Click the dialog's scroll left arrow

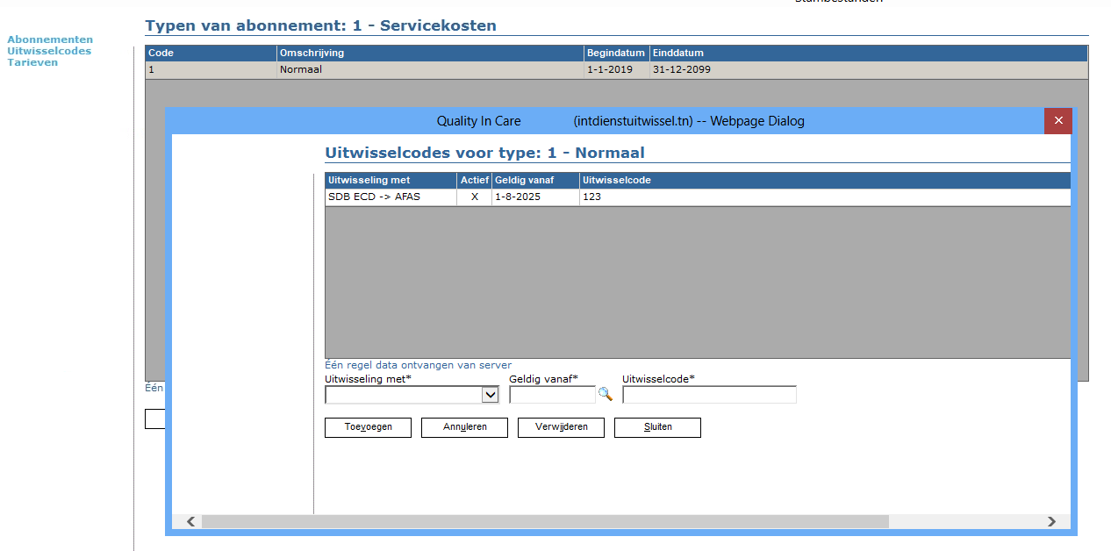pos(190,522)
